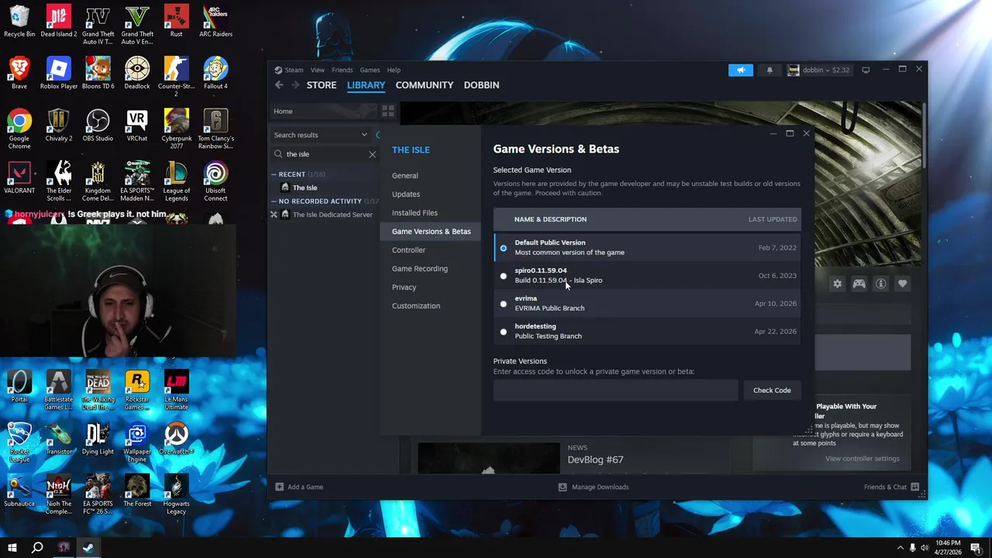992x558 pixels.
Task: Open View controller settings link
Action: [863, 459]
